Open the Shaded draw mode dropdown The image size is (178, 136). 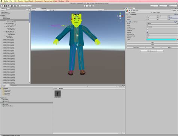coord(37,10)
